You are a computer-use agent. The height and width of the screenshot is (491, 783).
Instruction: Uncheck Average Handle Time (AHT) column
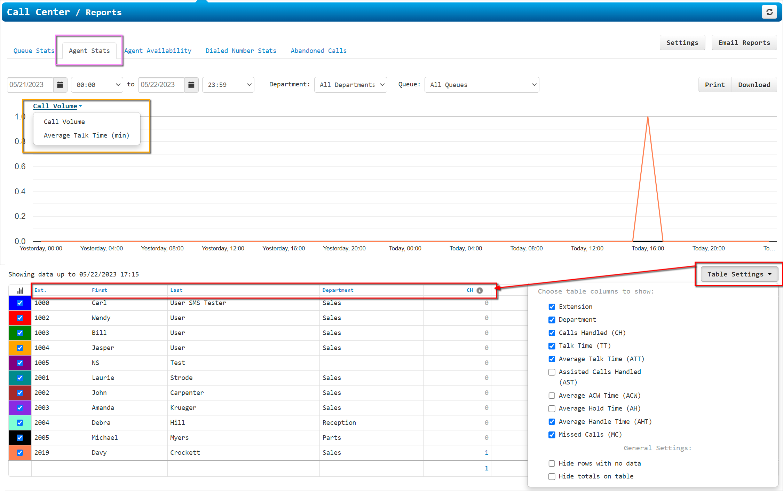point(552,422)
